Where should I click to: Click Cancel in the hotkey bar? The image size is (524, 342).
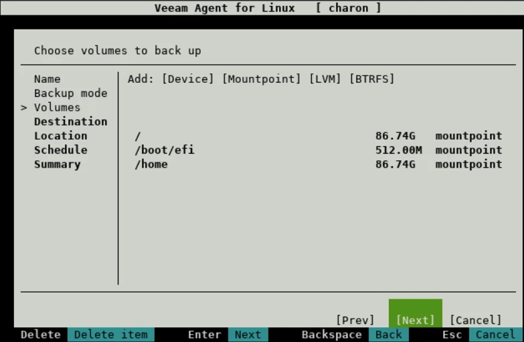[x=496, y=335]
